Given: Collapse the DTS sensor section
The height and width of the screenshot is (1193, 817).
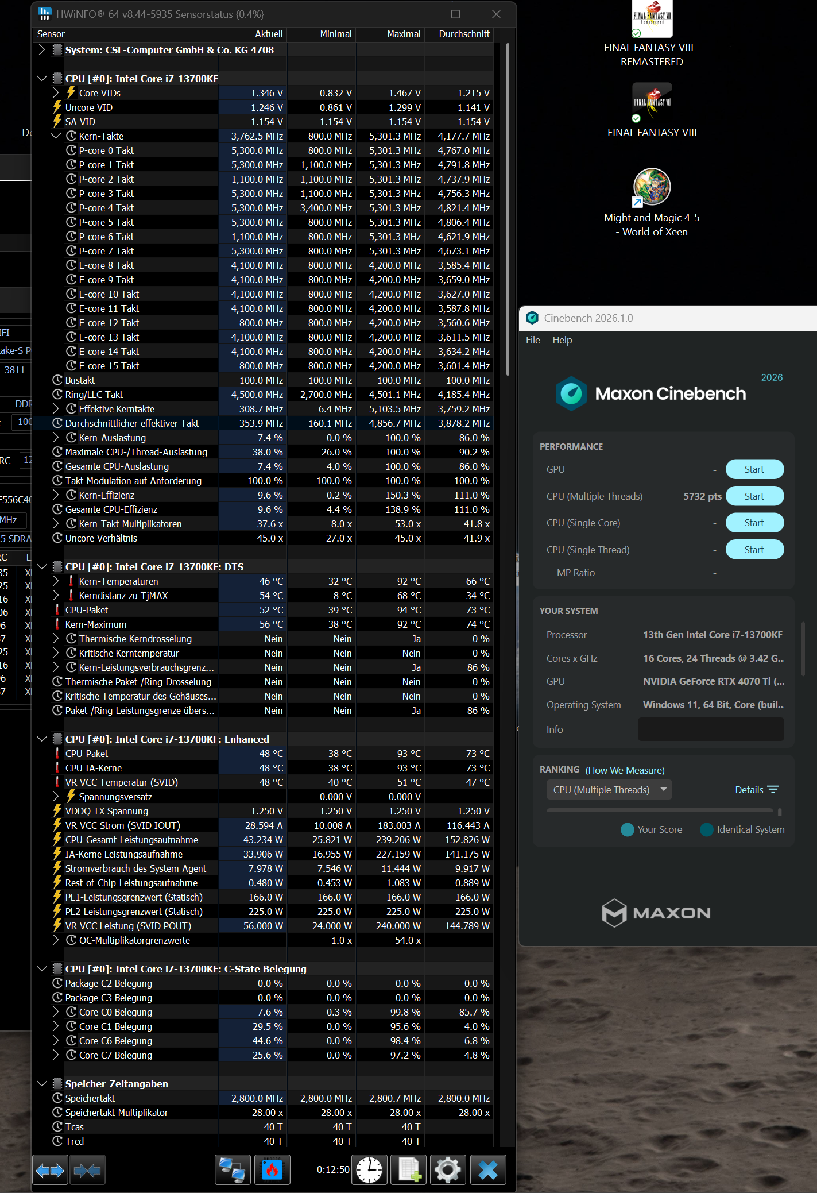Looking at the screenshot, I should click(41, 567).
